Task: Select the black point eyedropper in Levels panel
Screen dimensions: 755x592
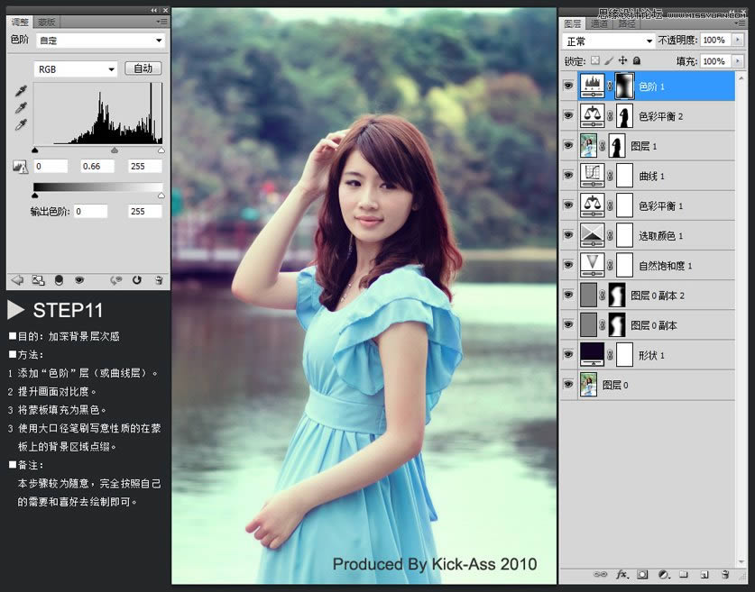Action: [x=20, y=89]
